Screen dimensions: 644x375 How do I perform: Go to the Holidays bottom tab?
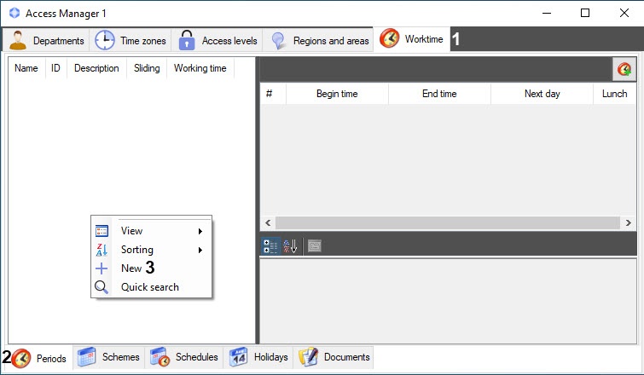pyautogui.click(x=258, y=357)
